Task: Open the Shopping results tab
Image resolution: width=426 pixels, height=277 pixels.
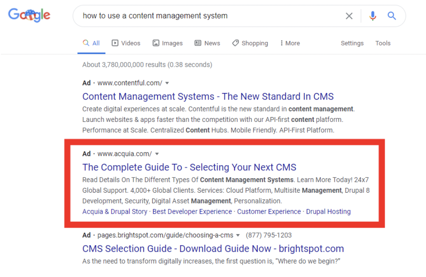Action: pos(250,43)
